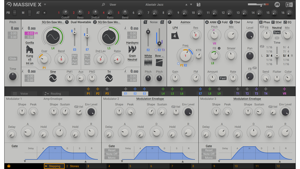Click the Sine waveform icon
300x169 pixels.
click(53, 78)
